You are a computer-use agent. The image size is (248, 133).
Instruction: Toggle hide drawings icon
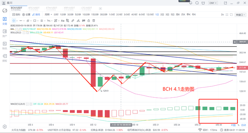coord(83,21)
